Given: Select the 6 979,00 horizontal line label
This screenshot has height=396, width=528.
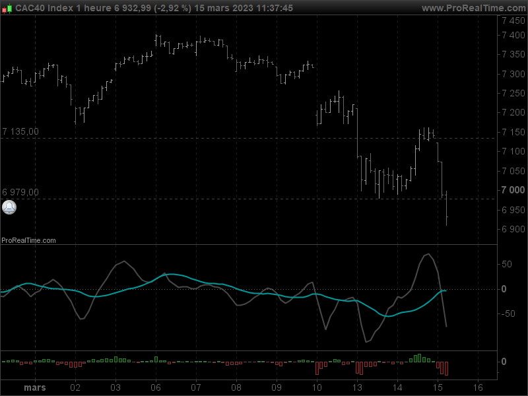Looking at the screenshot, I should point(20,192).
